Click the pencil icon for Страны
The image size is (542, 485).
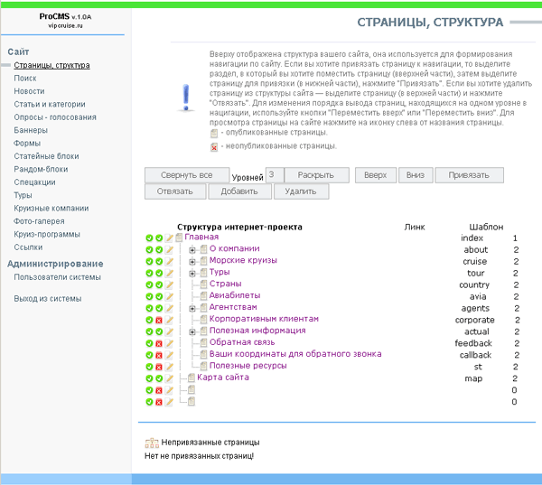click(x=169, y=284)
